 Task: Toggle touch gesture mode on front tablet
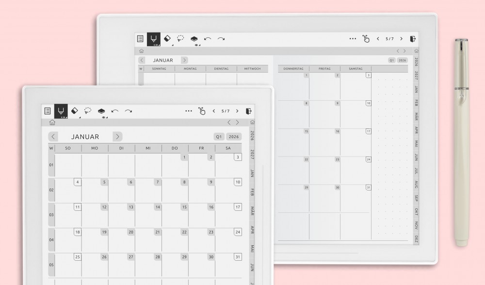click(202, 111)
